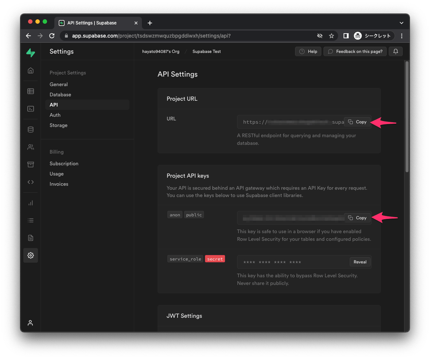
Task: Click the page vertical scrollbar
Action: point(407,116)
